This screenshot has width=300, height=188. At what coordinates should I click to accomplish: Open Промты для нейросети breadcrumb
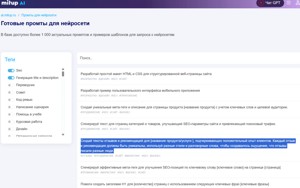(39, 15)
